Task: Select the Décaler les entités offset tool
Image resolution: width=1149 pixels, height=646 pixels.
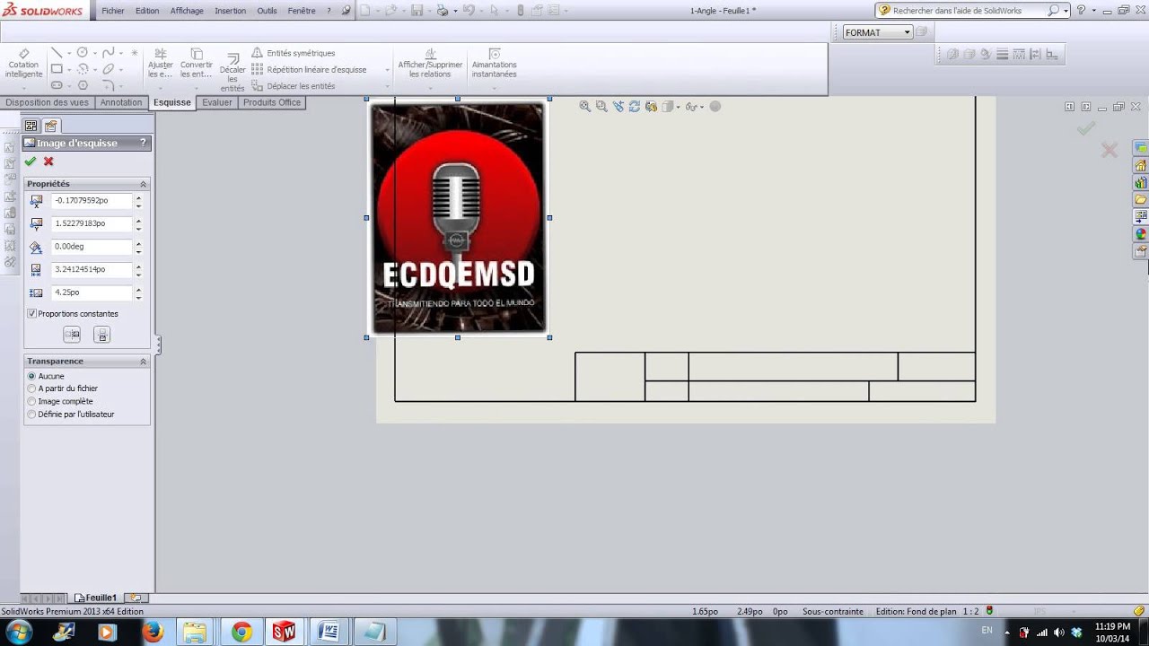Action: (232, 71)
